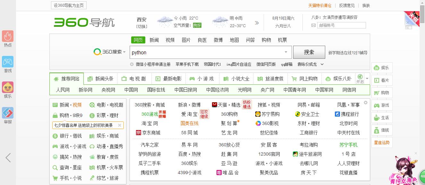Viewport: 425px width, 185px height.
Task: Open 天猫特价清仓 top link
Action: coord(320,5)
